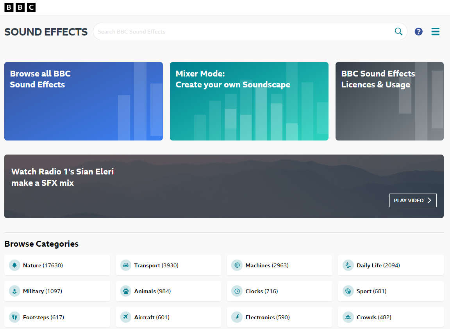Open the Licences & Usage card
Viewport: 450px width, 329px height.
coord(389,101)
